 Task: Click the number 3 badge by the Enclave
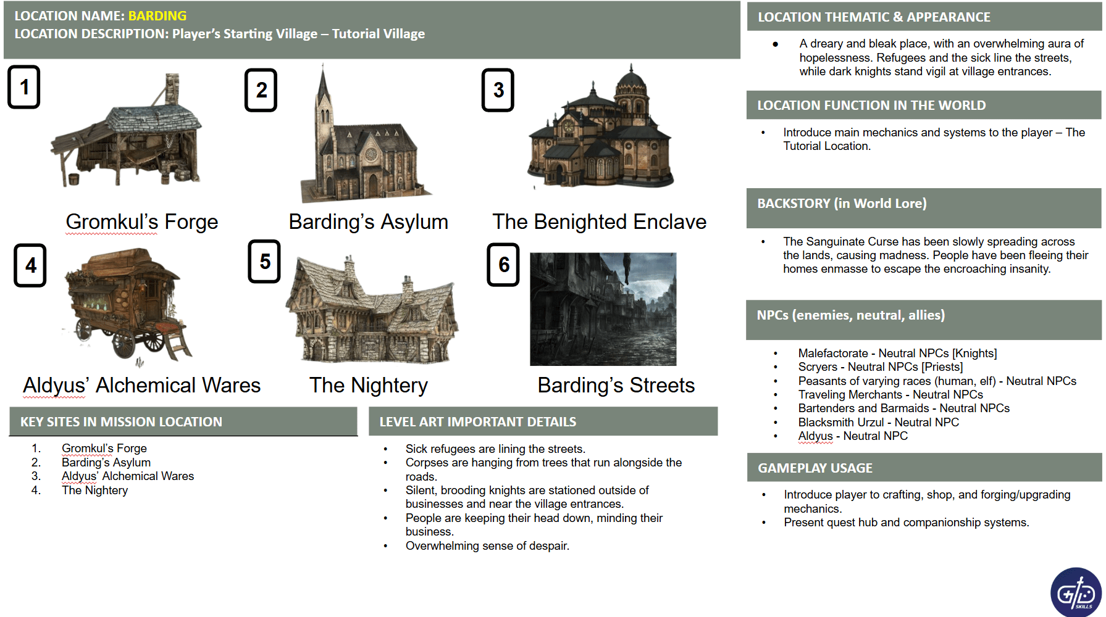tap(498, 90)
